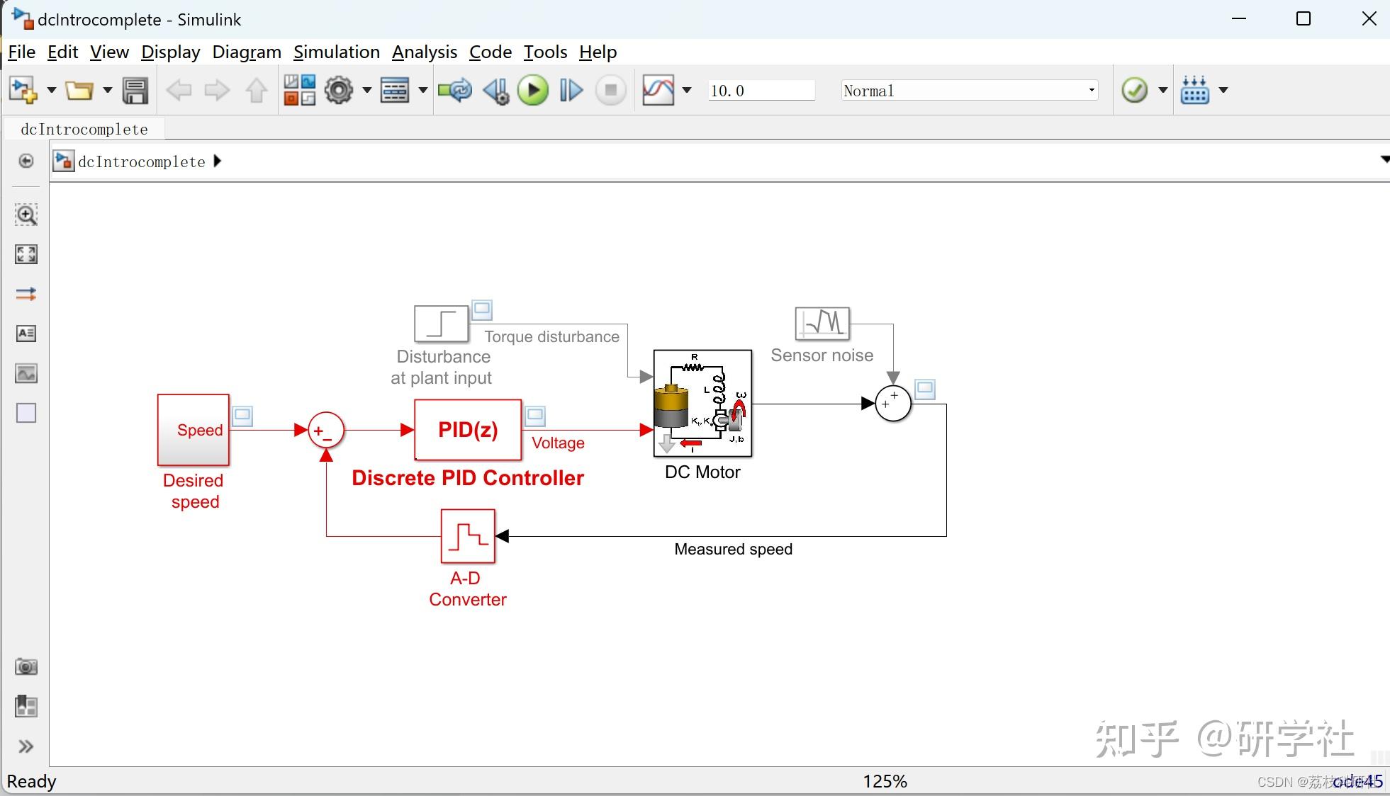Viewport: 1390px width, 796px height.
Task: Toggle logging badge next to Speed block
Action: [242, 416]
